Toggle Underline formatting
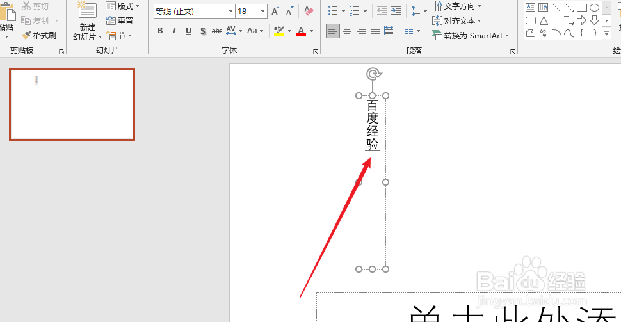621x322 pixels. pos(188,31)
